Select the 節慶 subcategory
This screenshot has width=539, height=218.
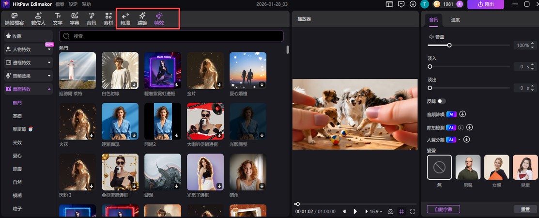pos(17,169)
